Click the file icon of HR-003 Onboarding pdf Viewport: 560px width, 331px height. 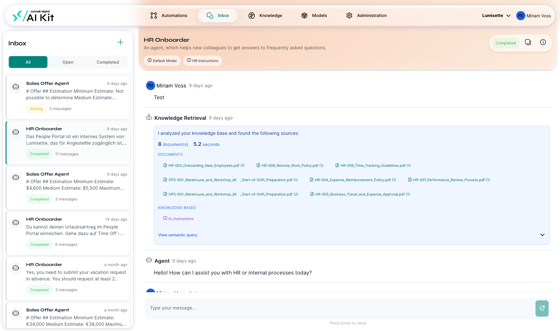point(165,165)
